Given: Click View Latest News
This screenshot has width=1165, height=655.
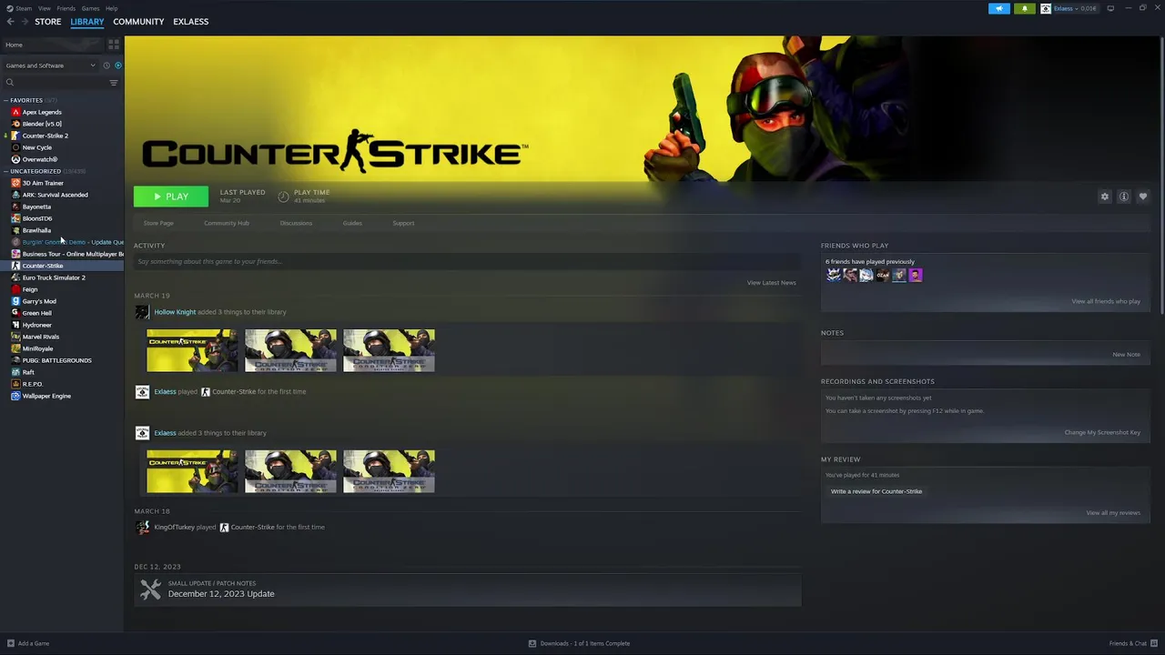Looking at the screenshot, I should pyautogui.click(x=771, y=283).
